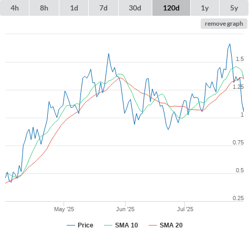
Task: Click the 1.5 y-axis value label
Action: pos(240,59)
